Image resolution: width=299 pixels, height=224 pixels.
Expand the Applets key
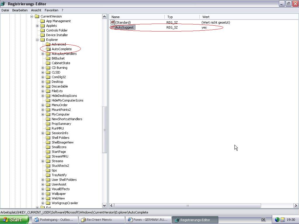pyautogui.click(x=37, y=26)
